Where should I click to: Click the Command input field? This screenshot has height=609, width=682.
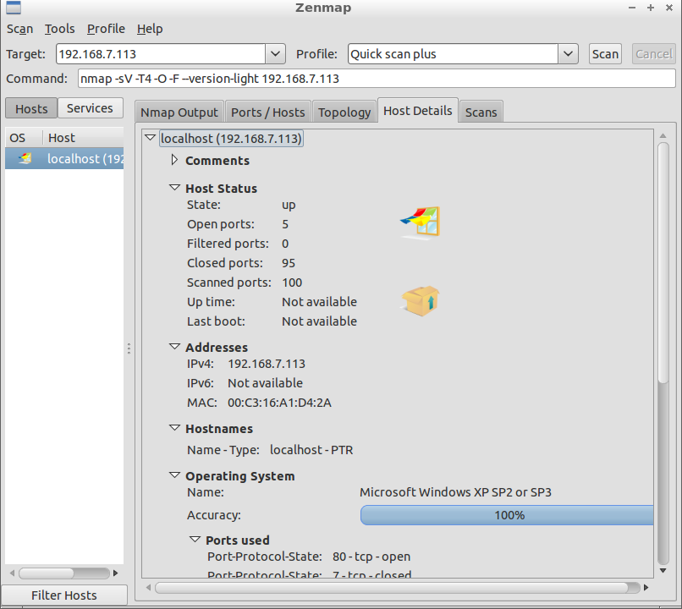click(377, 79)
